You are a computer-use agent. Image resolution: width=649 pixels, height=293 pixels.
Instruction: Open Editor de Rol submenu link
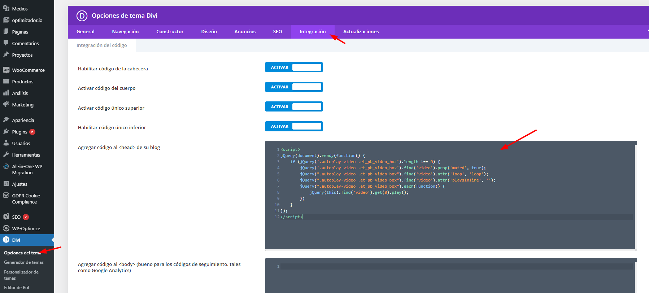17,288
